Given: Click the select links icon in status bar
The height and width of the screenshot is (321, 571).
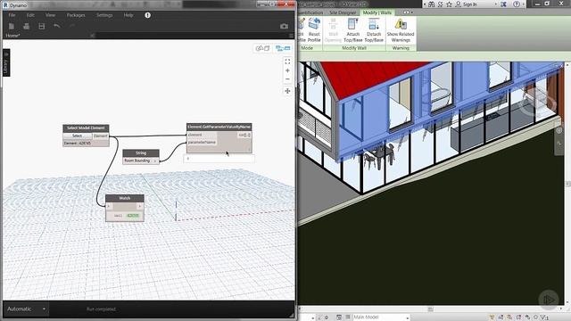Looking at the screenshot, I should click(x=492, y=317).
